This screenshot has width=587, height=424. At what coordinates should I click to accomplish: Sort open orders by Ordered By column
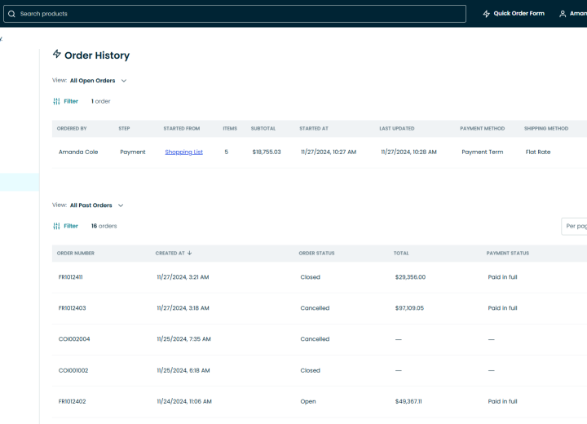(72, 129)
